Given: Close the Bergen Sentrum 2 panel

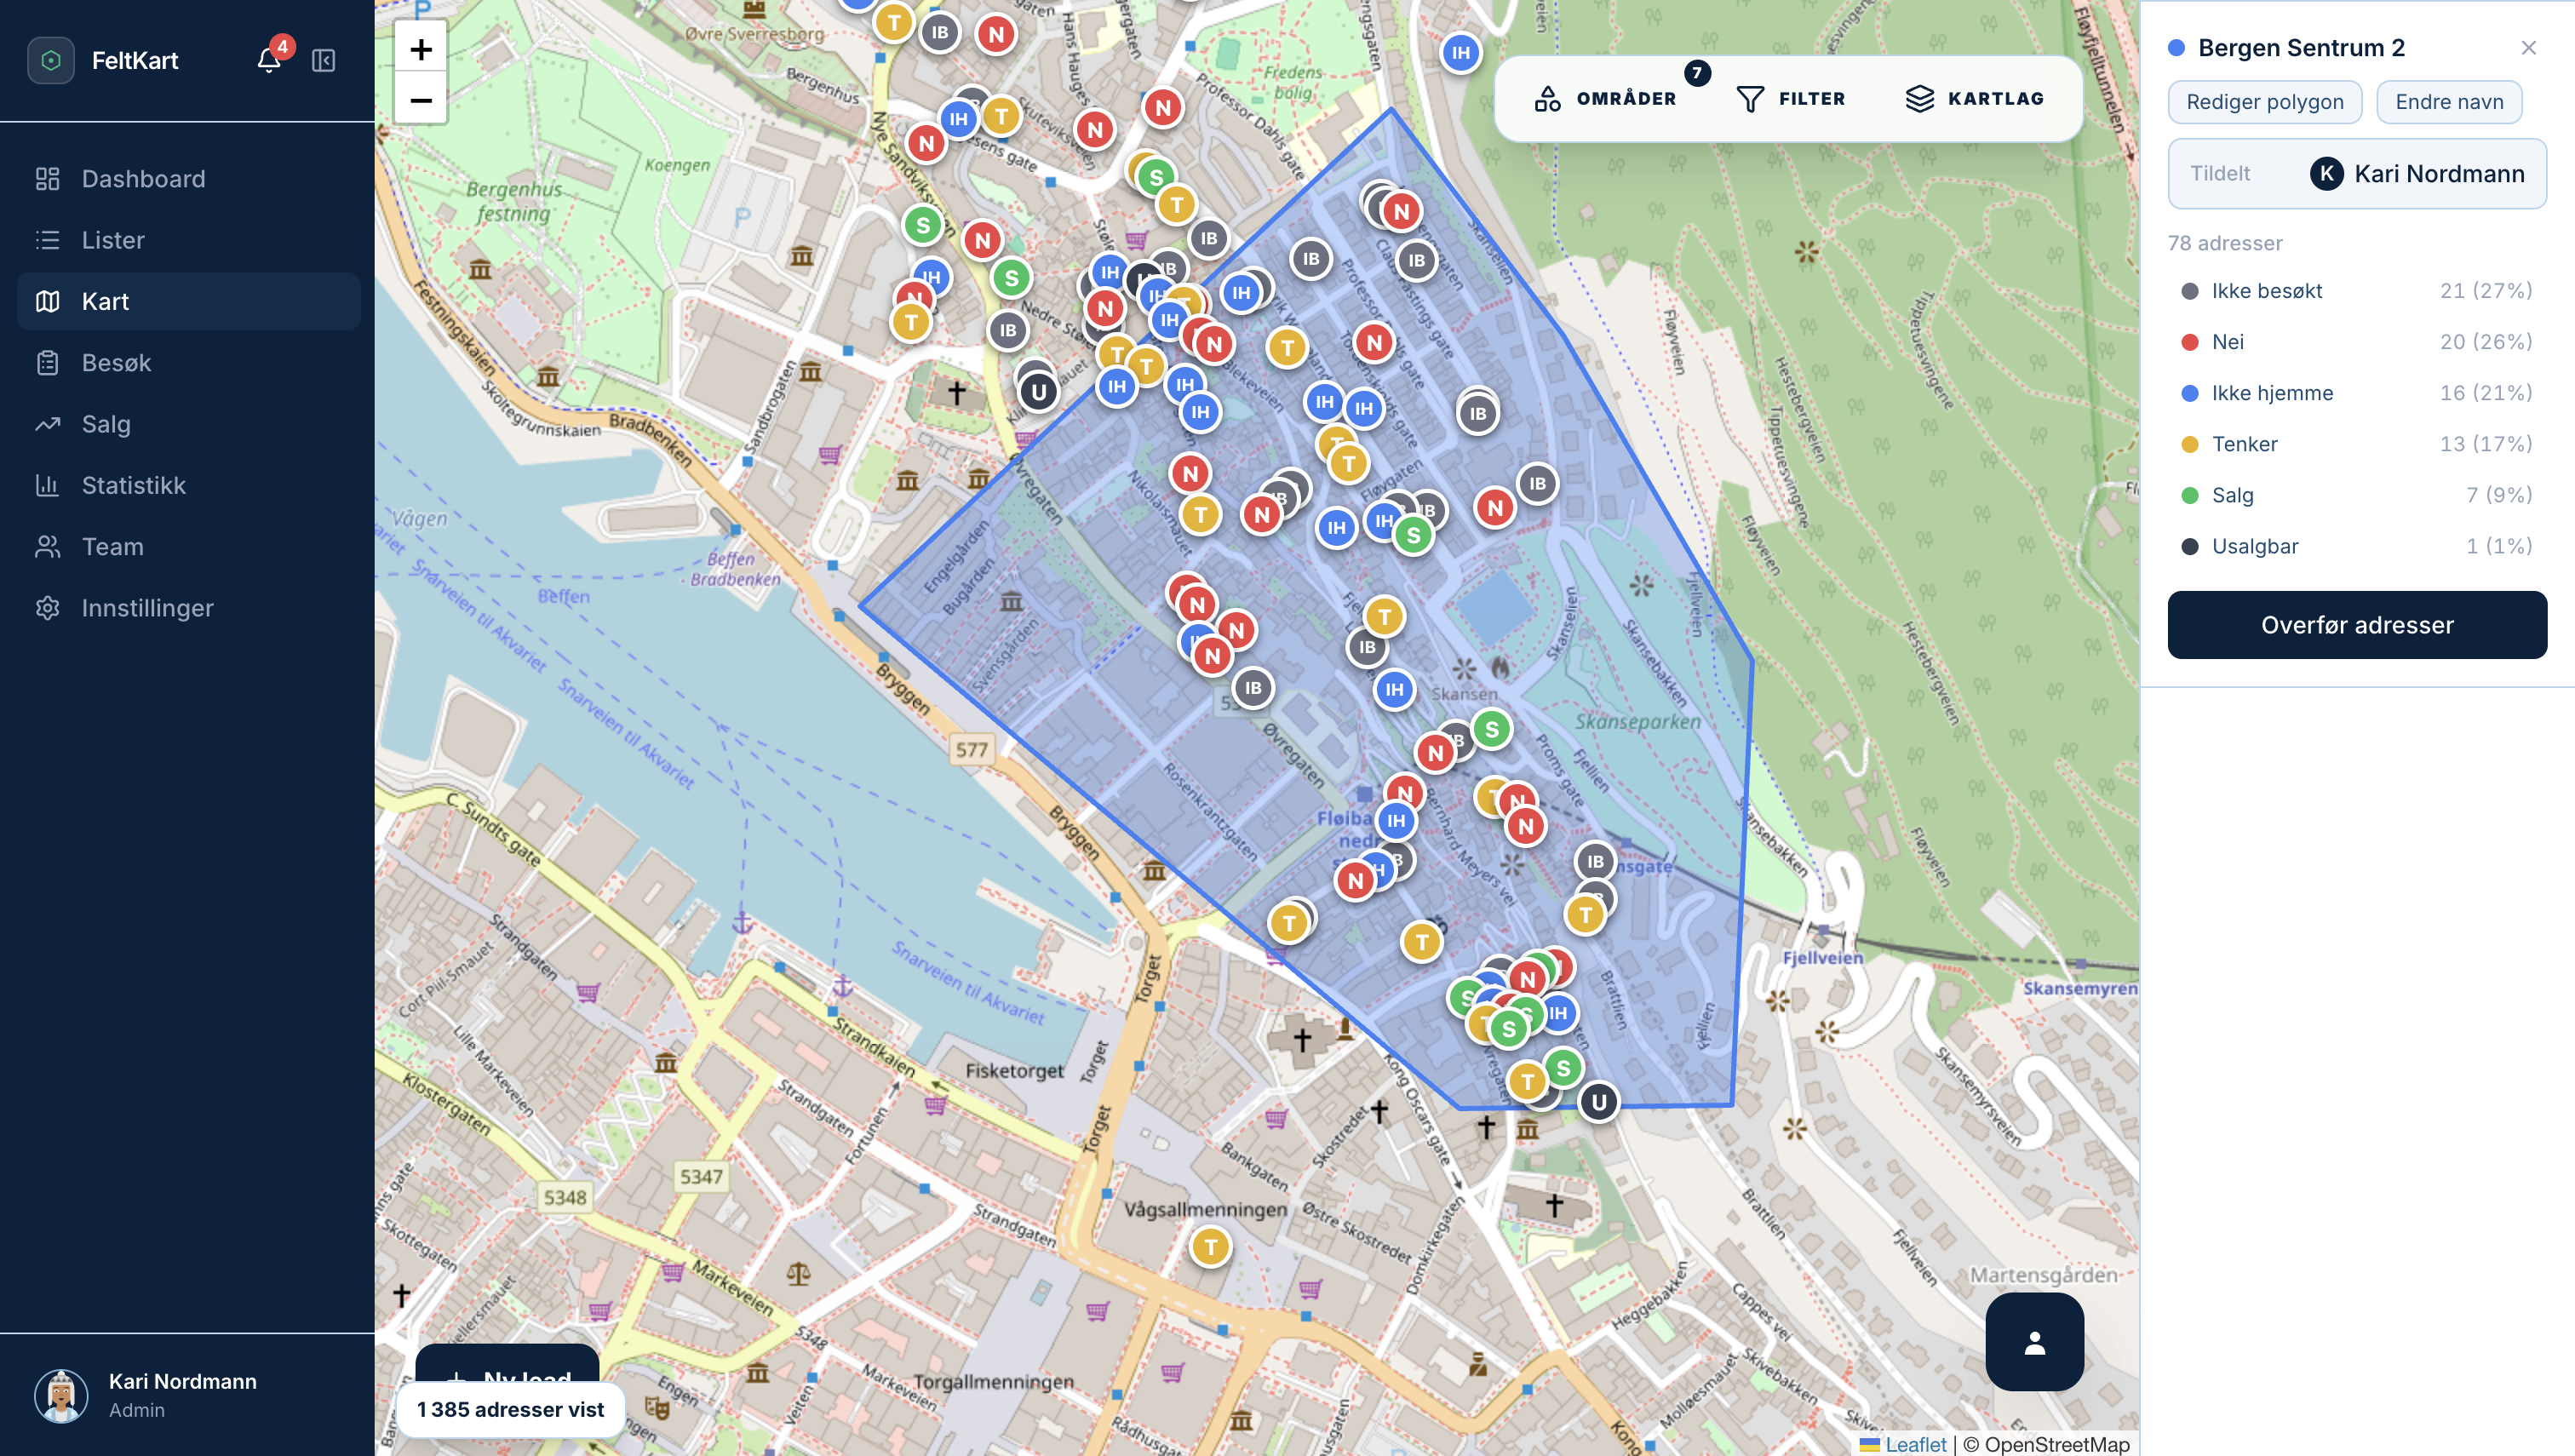Looking at the screenshot, I should click(x=2528, y=48).
